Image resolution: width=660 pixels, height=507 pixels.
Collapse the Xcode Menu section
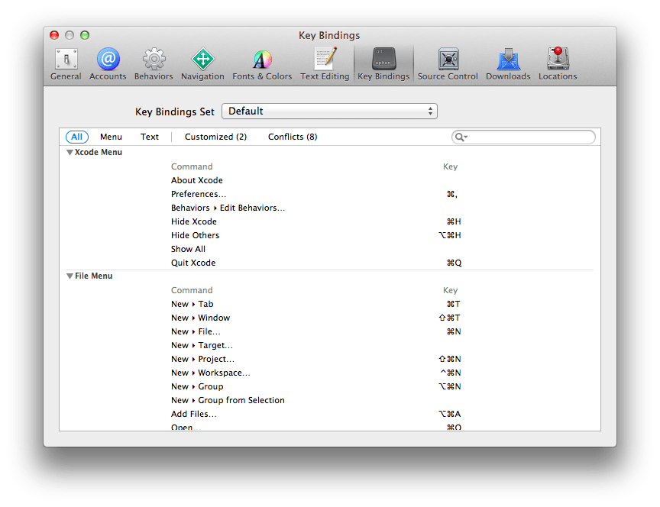[70, 152]
